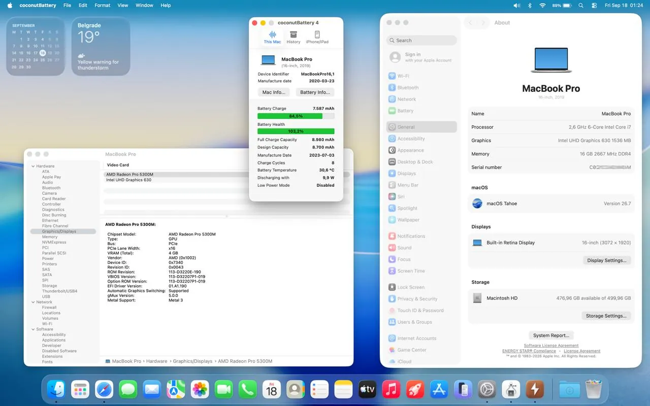Switch to the History tab in coconutBattery
The height and width of the screenshot is (406, 650).
[x=294, y=37]
